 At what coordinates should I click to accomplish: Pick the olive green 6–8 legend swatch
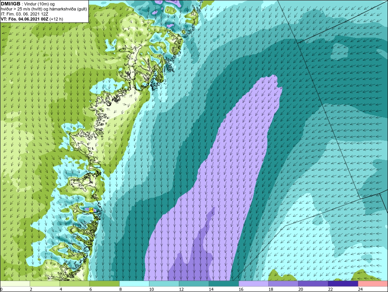(104, 283)
